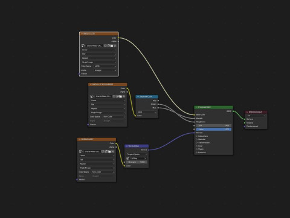The height and width of the screenshot is (218, 290).
Task: Open the All target dropdown in Material Output
Action: (x=256, y=116)
